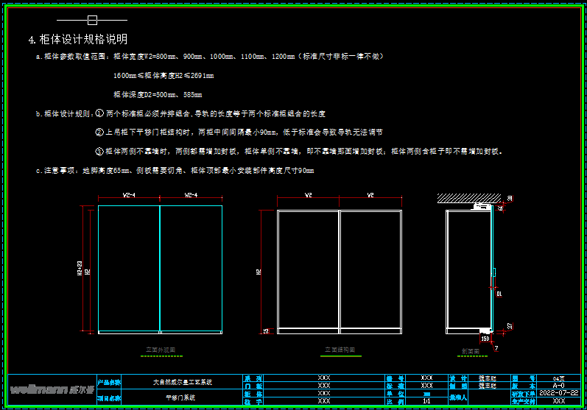Click the A-0 version cell
This screenshot has width=587, height=410.
pyautogui.click(x=559, y=385)
